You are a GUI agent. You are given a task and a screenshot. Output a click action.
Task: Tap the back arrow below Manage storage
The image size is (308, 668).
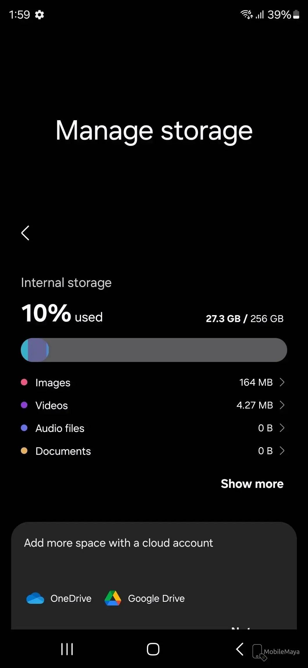click(x=26, y=233)
